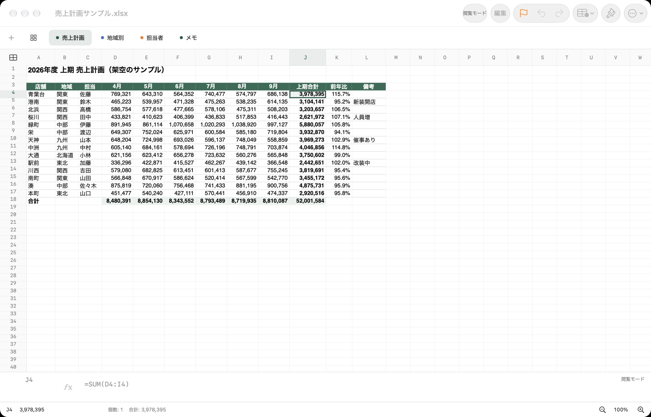Open the format paintbrush panel
Viewport: 651px width, 417px height.
click(x=611, y=13)
